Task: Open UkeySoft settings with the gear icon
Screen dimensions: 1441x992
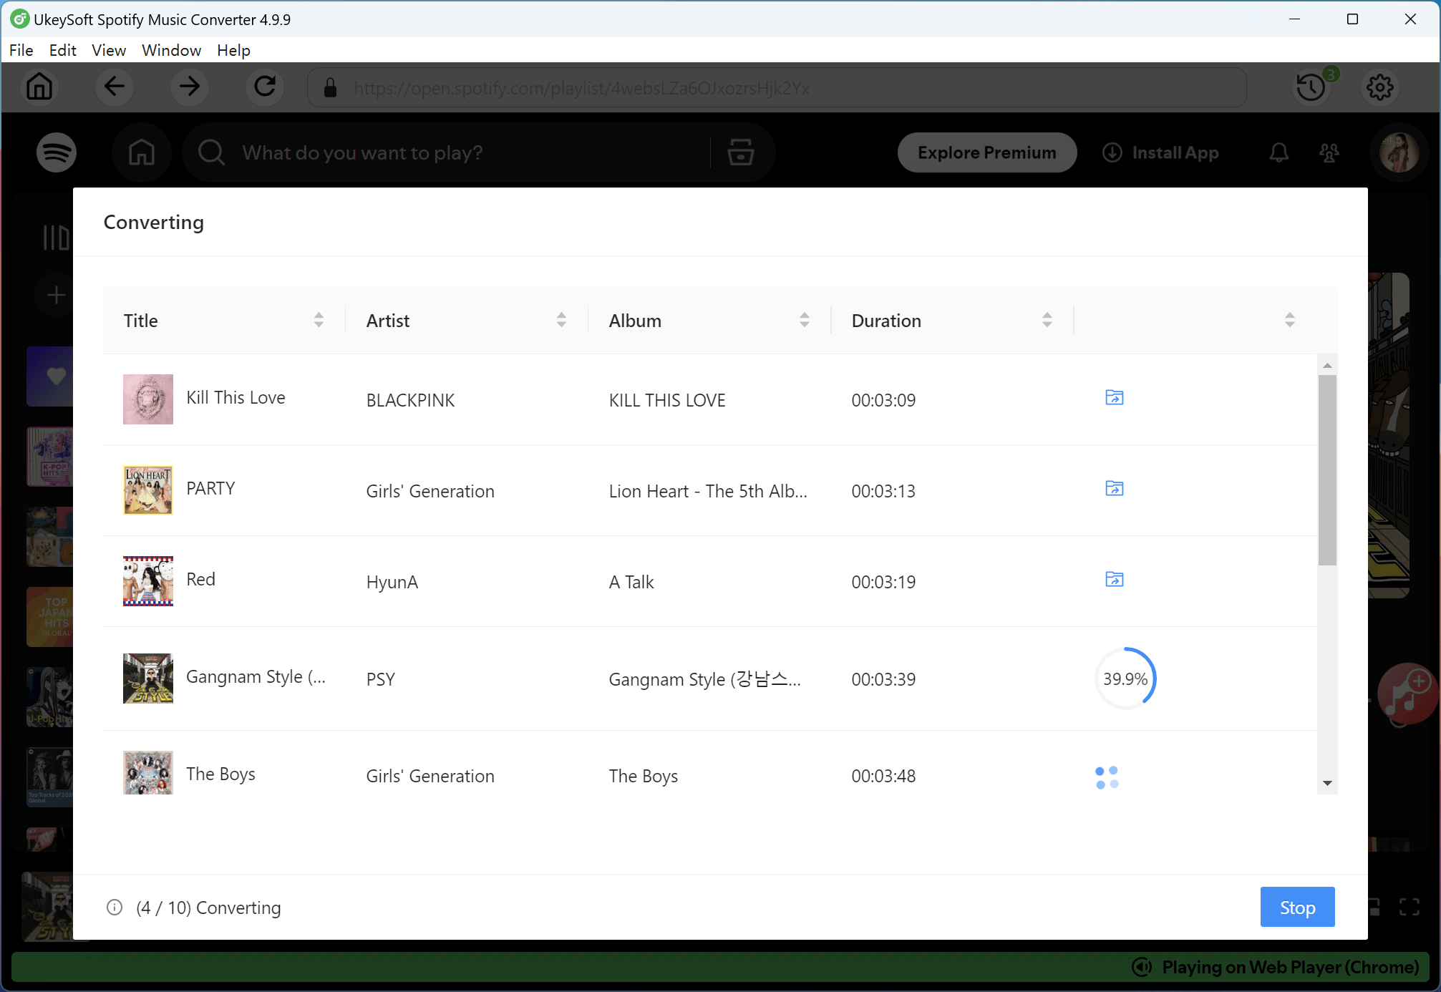Action: (x=1380, y=87)
